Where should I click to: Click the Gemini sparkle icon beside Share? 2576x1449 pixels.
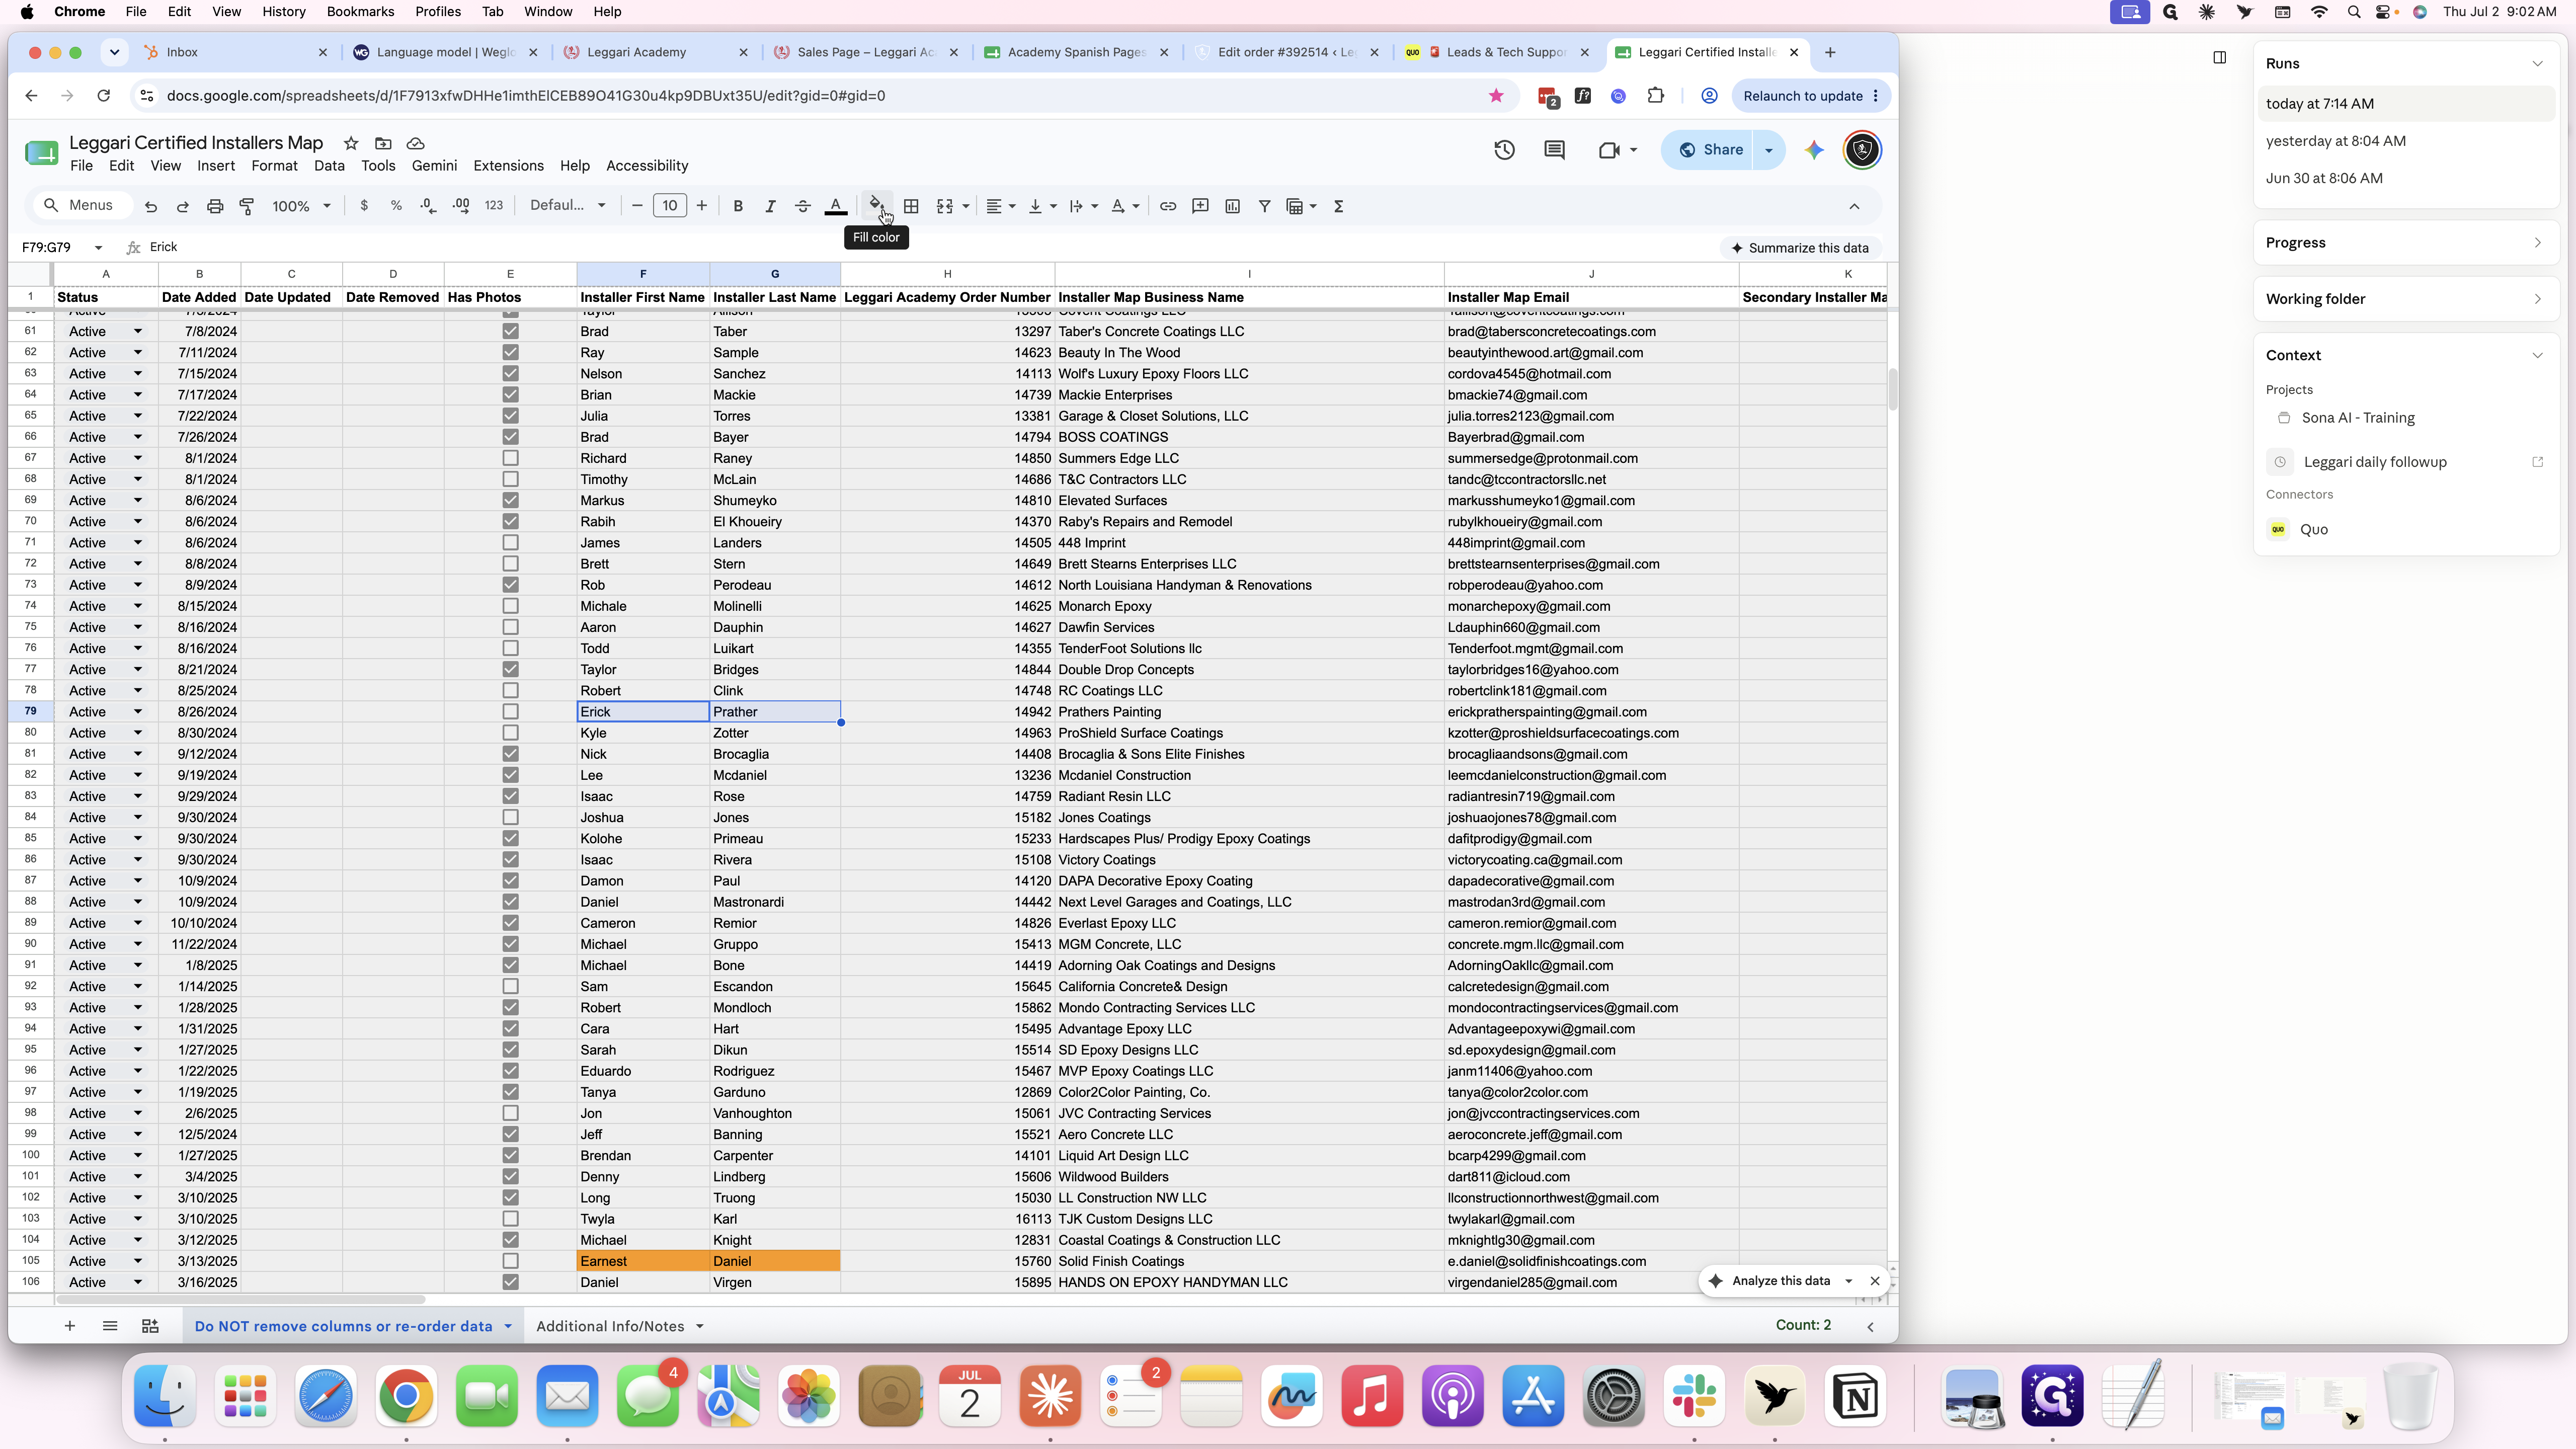(x=1814, y=150)
